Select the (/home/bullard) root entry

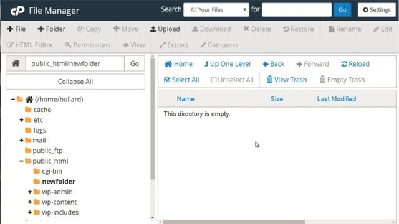pyautogui.click(x=59, y=100)
